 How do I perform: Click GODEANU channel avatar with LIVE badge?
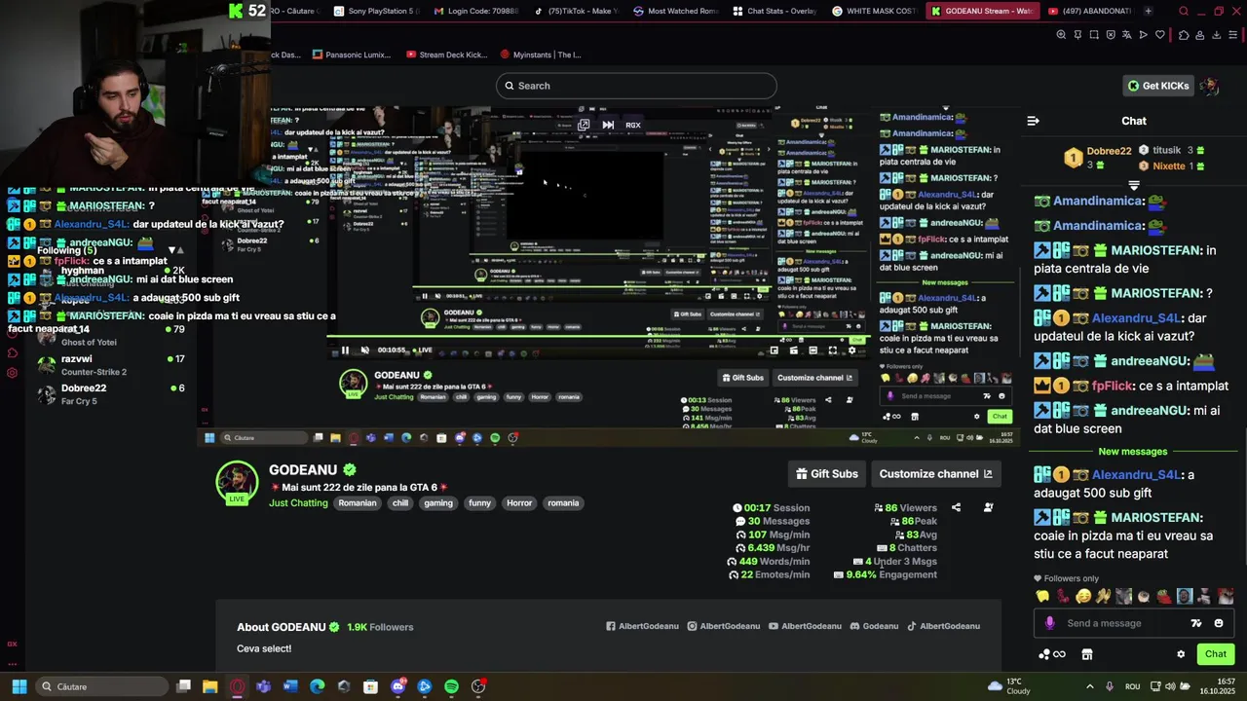click(237, 483)
